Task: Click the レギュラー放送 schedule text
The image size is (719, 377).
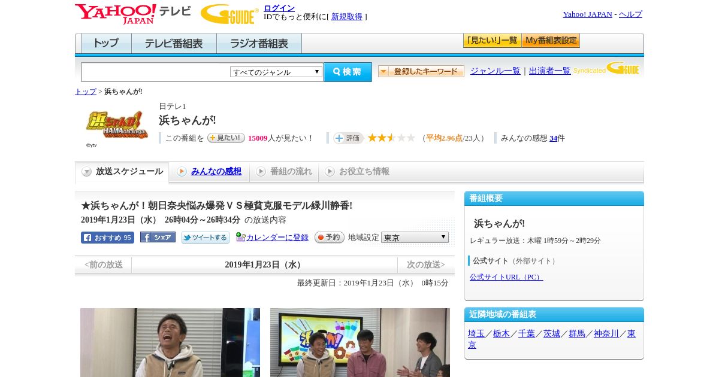Action: click(x=535, y=241)
